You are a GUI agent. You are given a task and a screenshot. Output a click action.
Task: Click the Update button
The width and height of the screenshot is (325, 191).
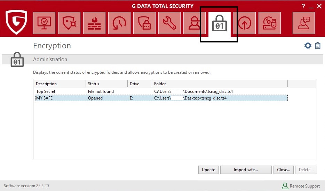(208, 170)
